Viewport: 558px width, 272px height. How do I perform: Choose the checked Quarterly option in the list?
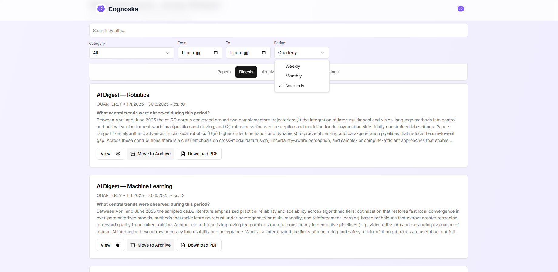[302, 86]
